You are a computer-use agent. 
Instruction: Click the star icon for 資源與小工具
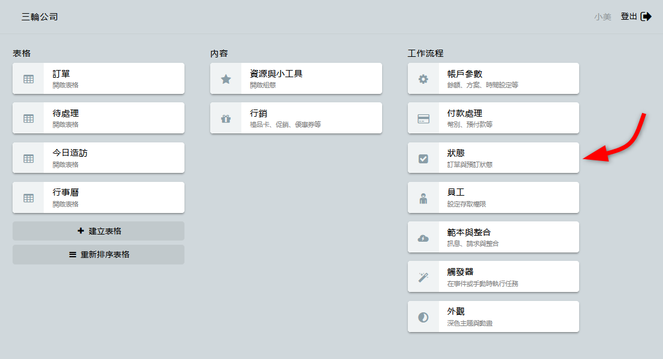pos(226,79)
